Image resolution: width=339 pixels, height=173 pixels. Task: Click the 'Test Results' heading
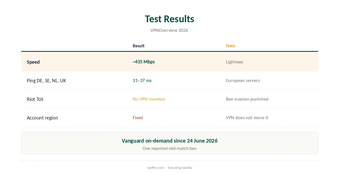coord(169,19)
